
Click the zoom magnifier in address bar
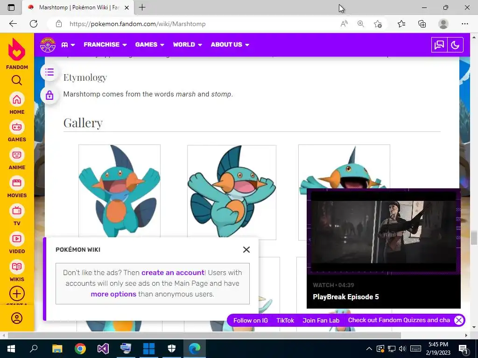(x=361, y=24)
